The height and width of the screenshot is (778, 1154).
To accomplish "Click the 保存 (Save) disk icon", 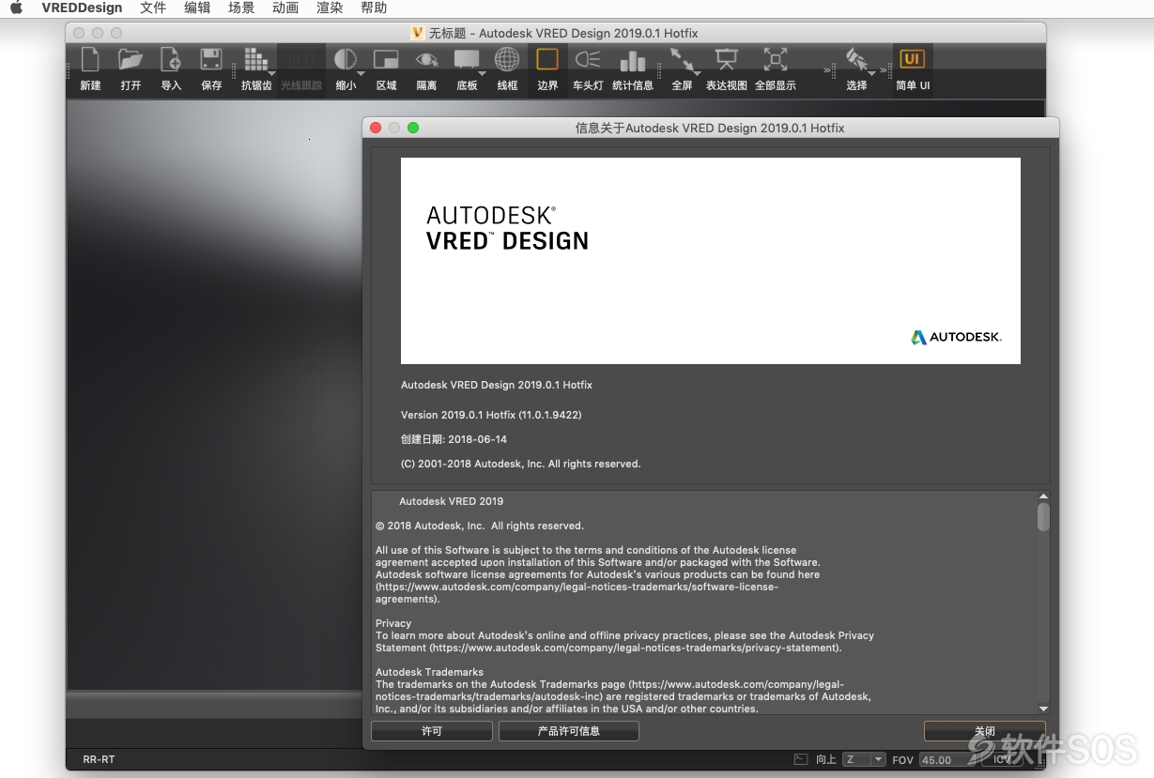I will coord(211,60).
